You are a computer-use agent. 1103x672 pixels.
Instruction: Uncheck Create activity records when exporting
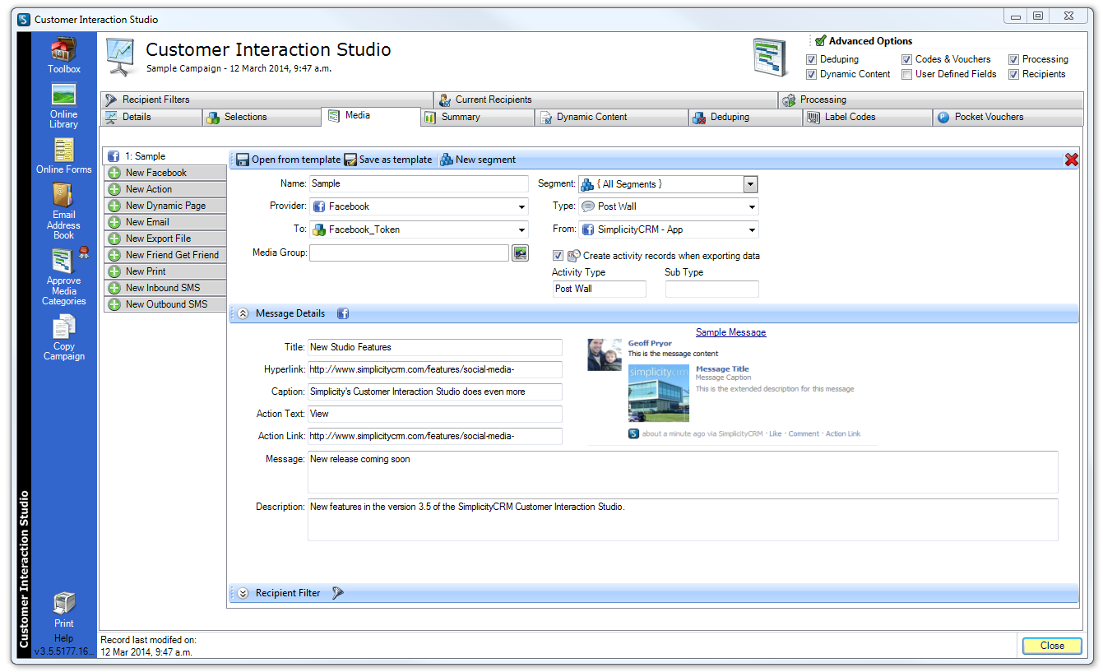point(558,256)
